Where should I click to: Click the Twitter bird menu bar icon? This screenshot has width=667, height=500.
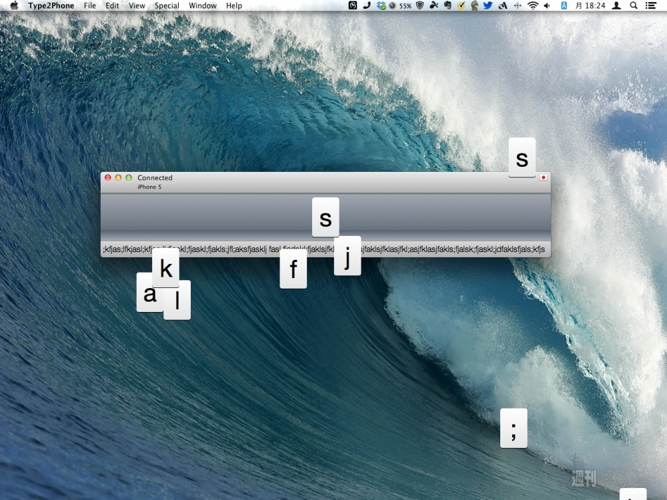coord(488,5)
